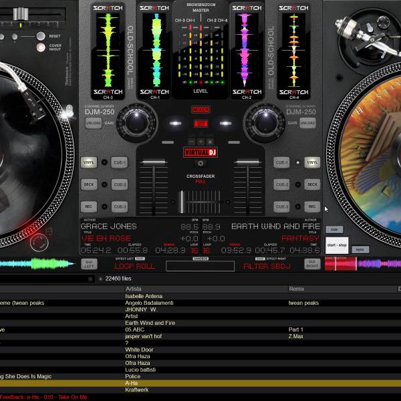Select the Police row
Viewport: 401px width, 401px height.
coord(200,376)
